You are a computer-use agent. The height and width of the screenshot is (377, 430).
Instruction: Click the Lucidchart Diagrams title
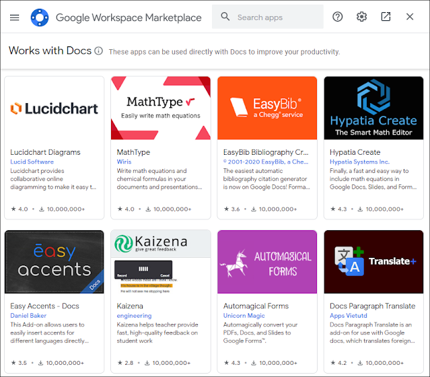tap(45, 152)
